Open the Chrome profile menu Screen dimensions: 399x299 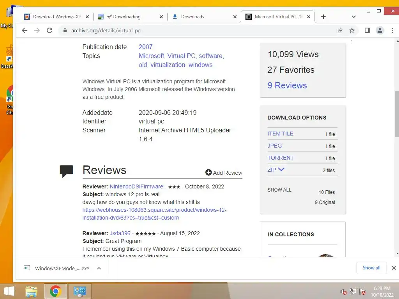[380, 31]
